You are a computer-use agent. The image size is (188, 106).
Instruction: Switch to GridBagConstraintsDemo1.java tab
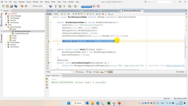pyautogui.click(x=70, y=11)
